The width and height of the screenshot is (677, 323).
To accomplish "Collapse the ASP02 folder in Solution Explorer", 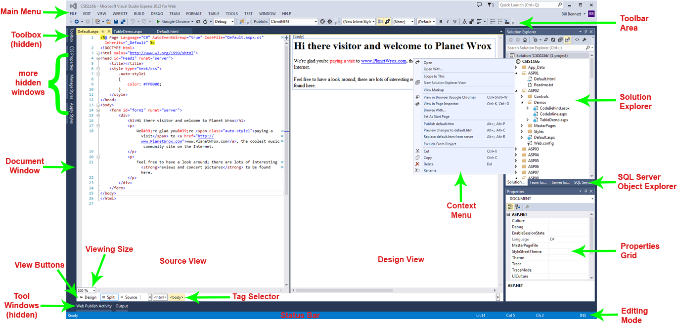I will click(x=517, y=90).
